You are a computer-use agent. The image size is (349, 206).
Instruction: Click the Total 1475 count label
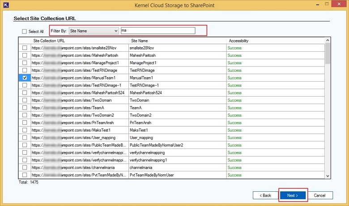click(x=29, y=182)
